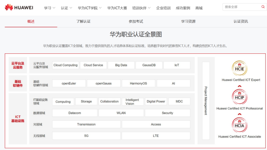Image resolution: width=267 pixels, height=150 pixels.
Task: Open the WLAN certification
Action: point(121,113)
